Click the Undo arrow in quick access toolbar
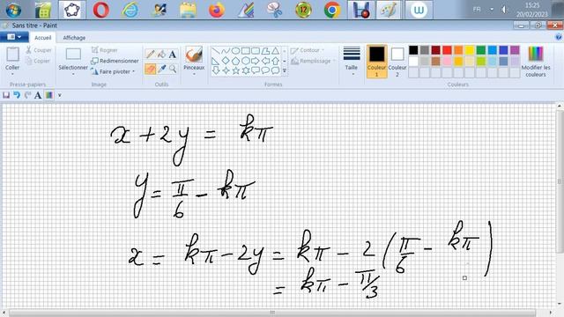This screenshot has width=564, height=317. 17,95
